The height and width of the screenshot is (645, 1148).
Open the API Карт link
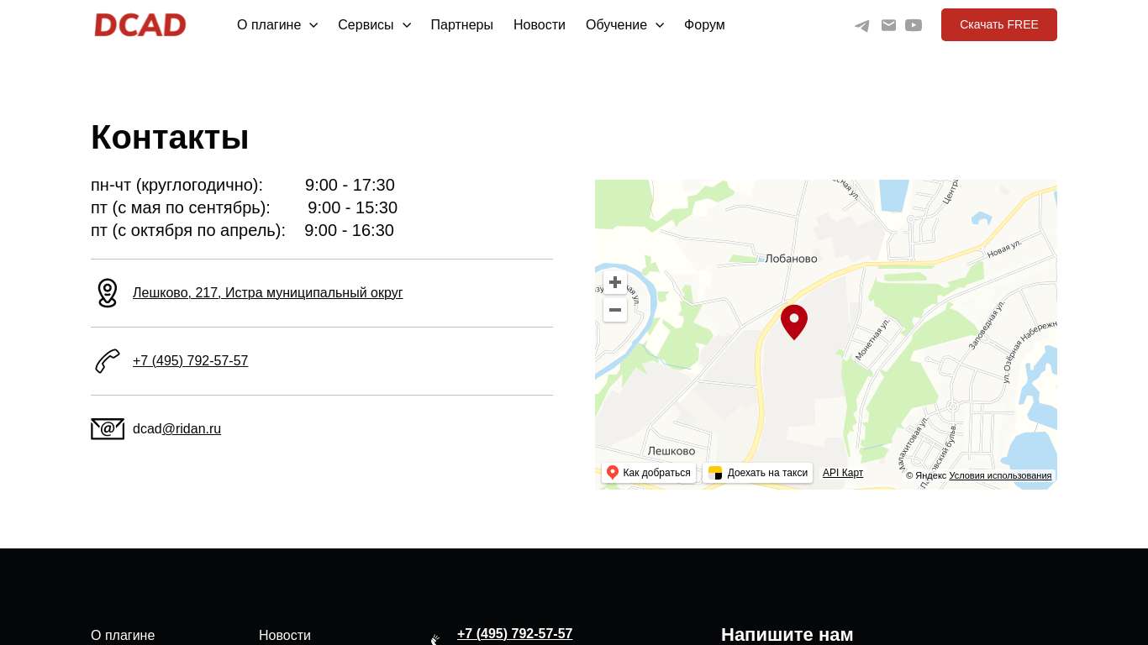coord(843,473)
